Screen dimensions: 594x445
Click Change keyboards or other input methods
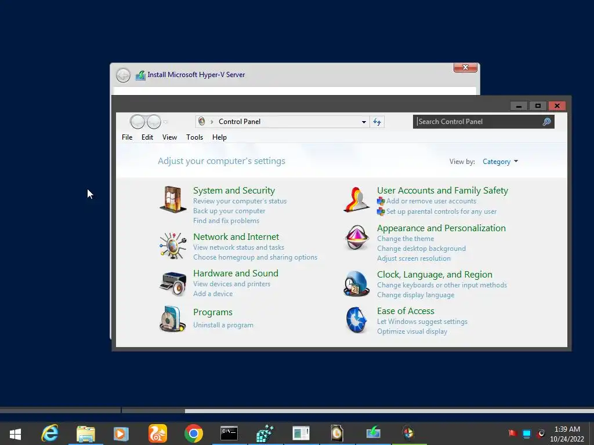coord(441,285)
